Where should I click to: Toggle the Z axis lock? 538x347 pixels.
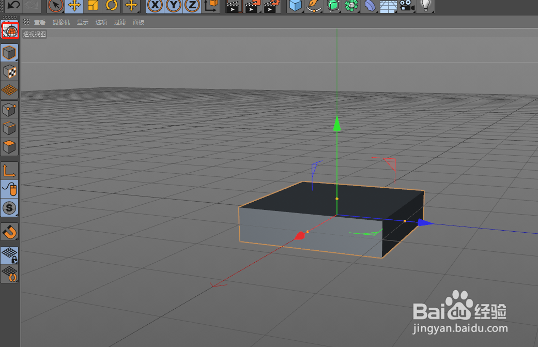[192, 6]
